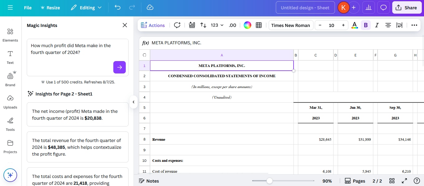The height and width of the screenshot is (186, 424).
Task: Open the Brand sidebar panel
Action: (10, 79)
